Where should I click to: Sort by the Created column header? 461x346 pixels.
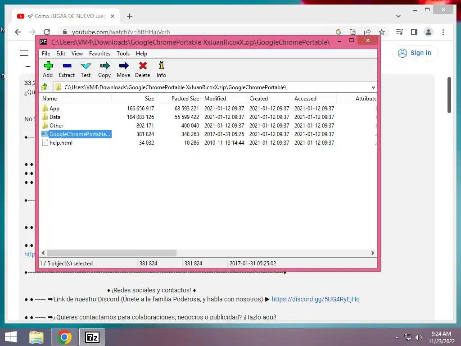[x=269, y=99]
